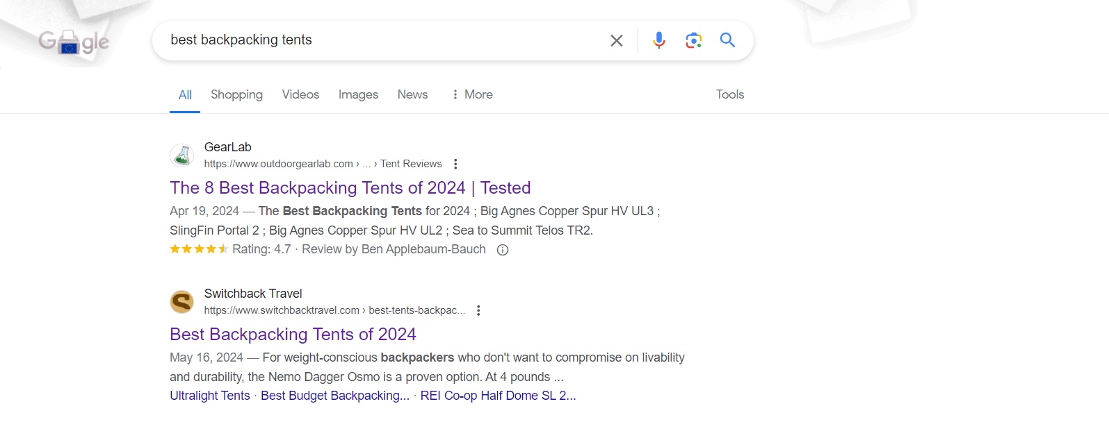Click the Switchback Travel site favicon
This screenshot has height=422, width=1109.
click(x=182, y=302)
